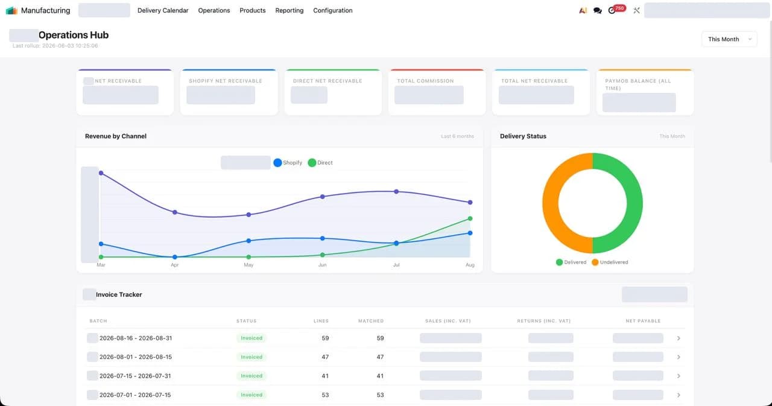This screenshot has height=406, width=772.
Task: Click the RETURNS (INC. VAT) column header
Action: (x=543, y=321)
